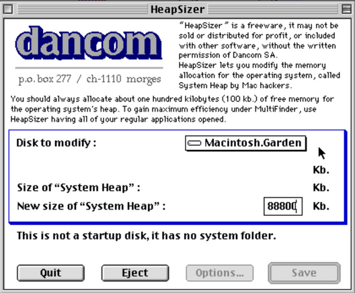The height and width of the screenshot is (293, 355).
Task: Click the freeware notice paragraph
Action: pyautogui.click(x=260, y=55)
